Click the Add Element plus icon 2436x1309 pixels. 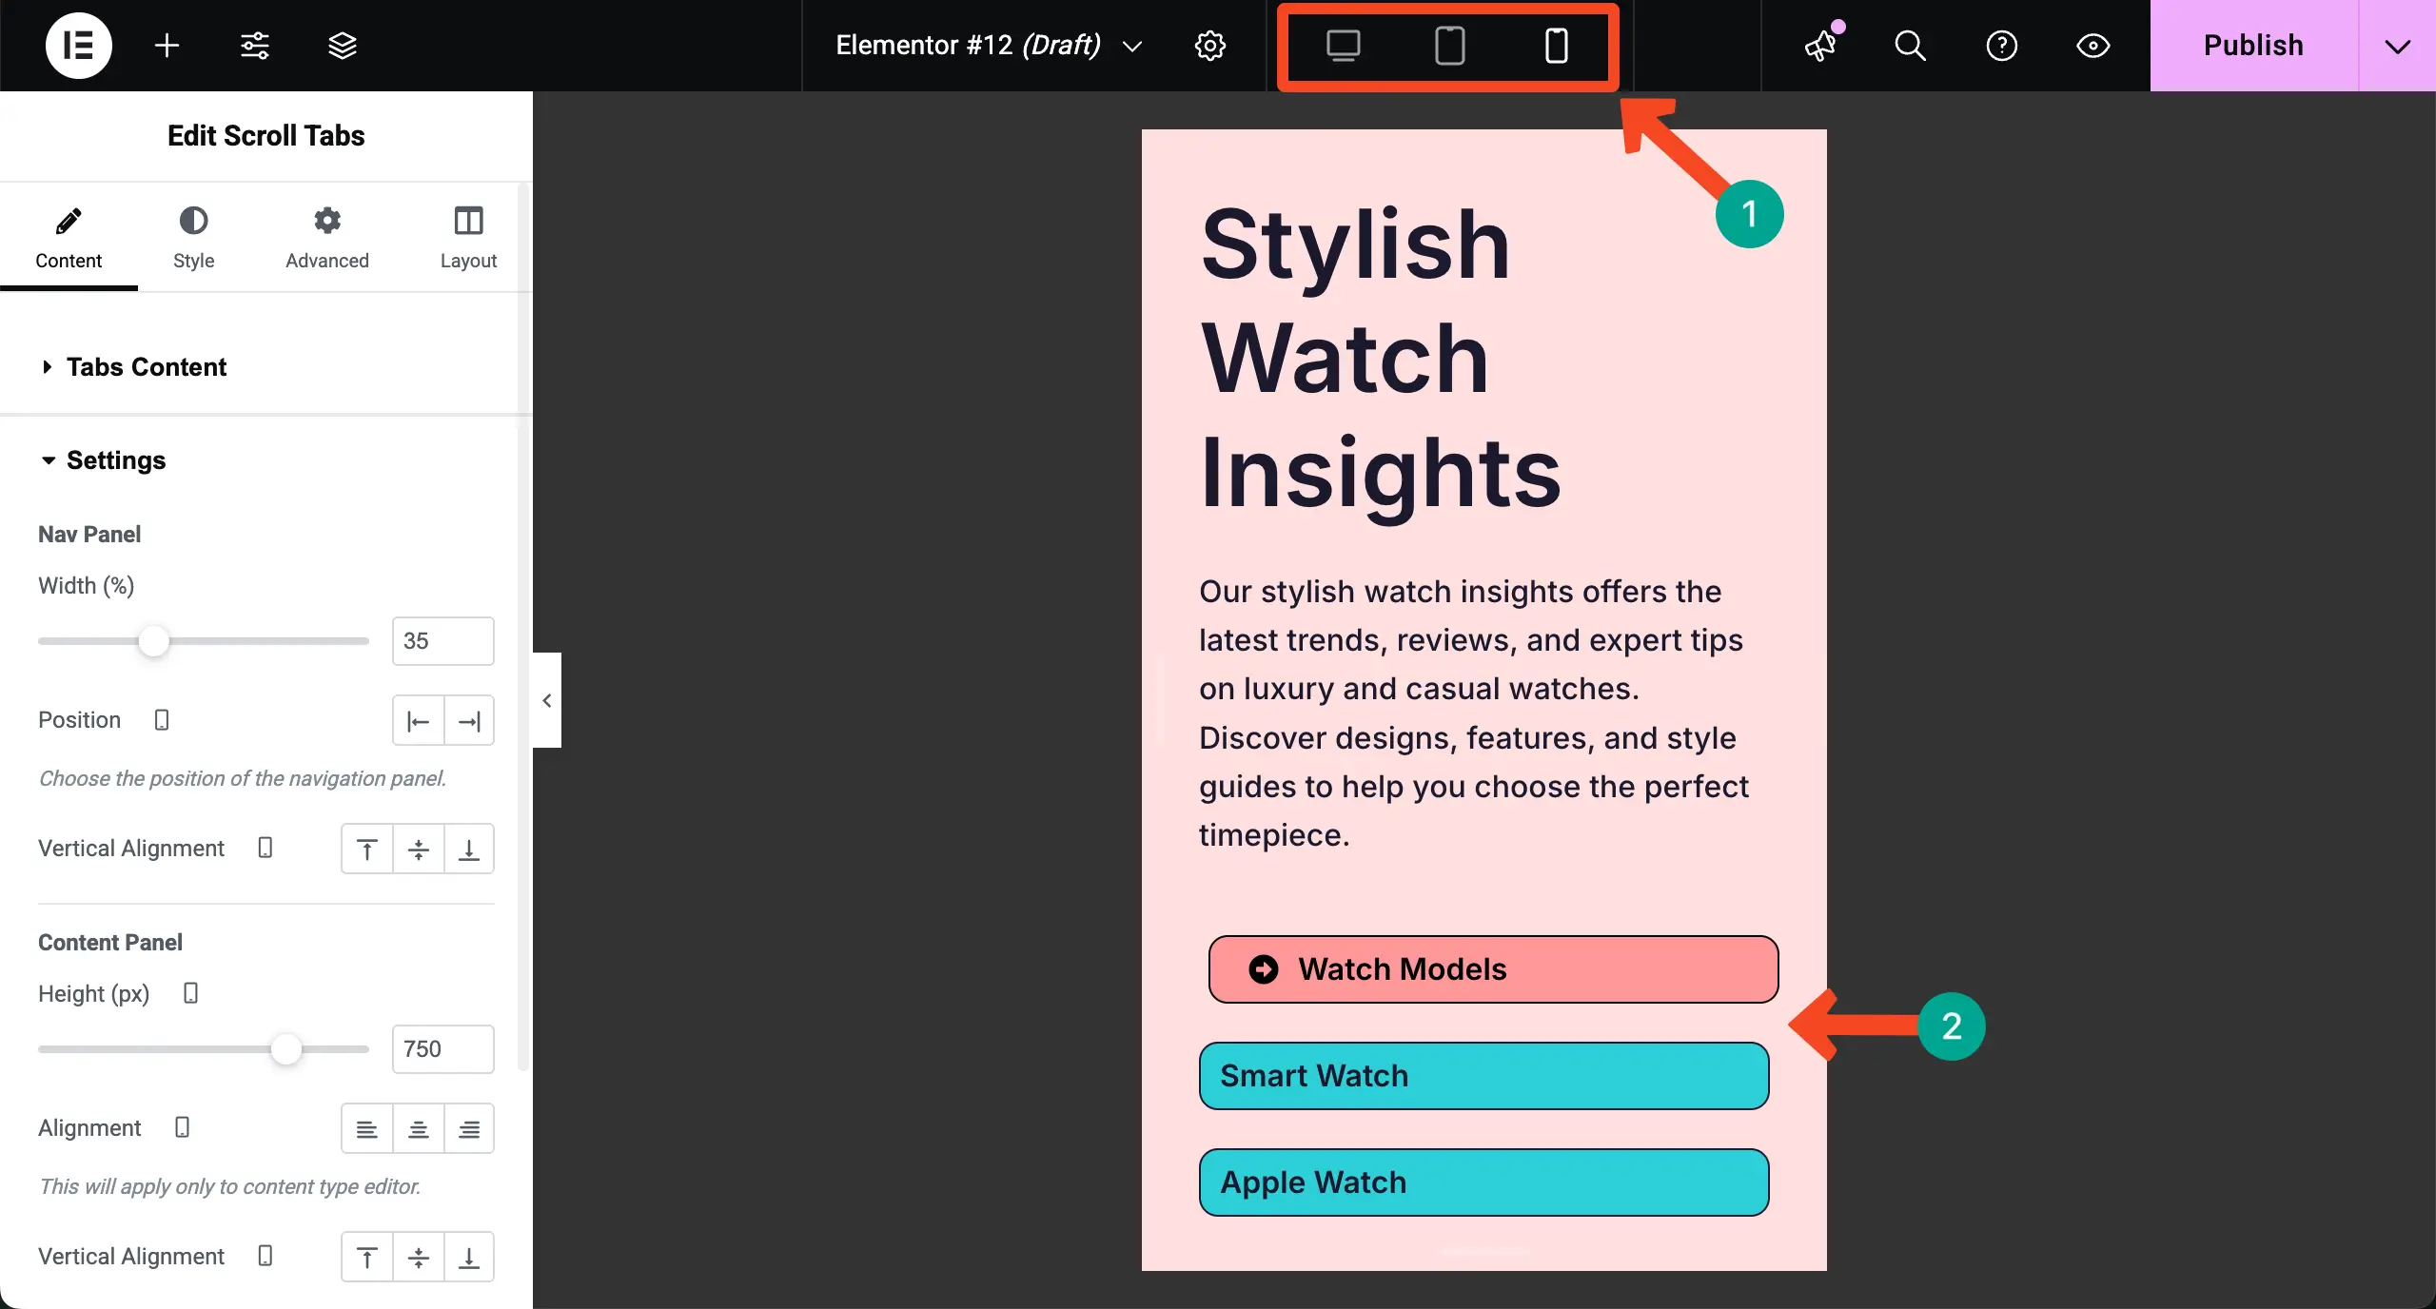coord(167,46)
